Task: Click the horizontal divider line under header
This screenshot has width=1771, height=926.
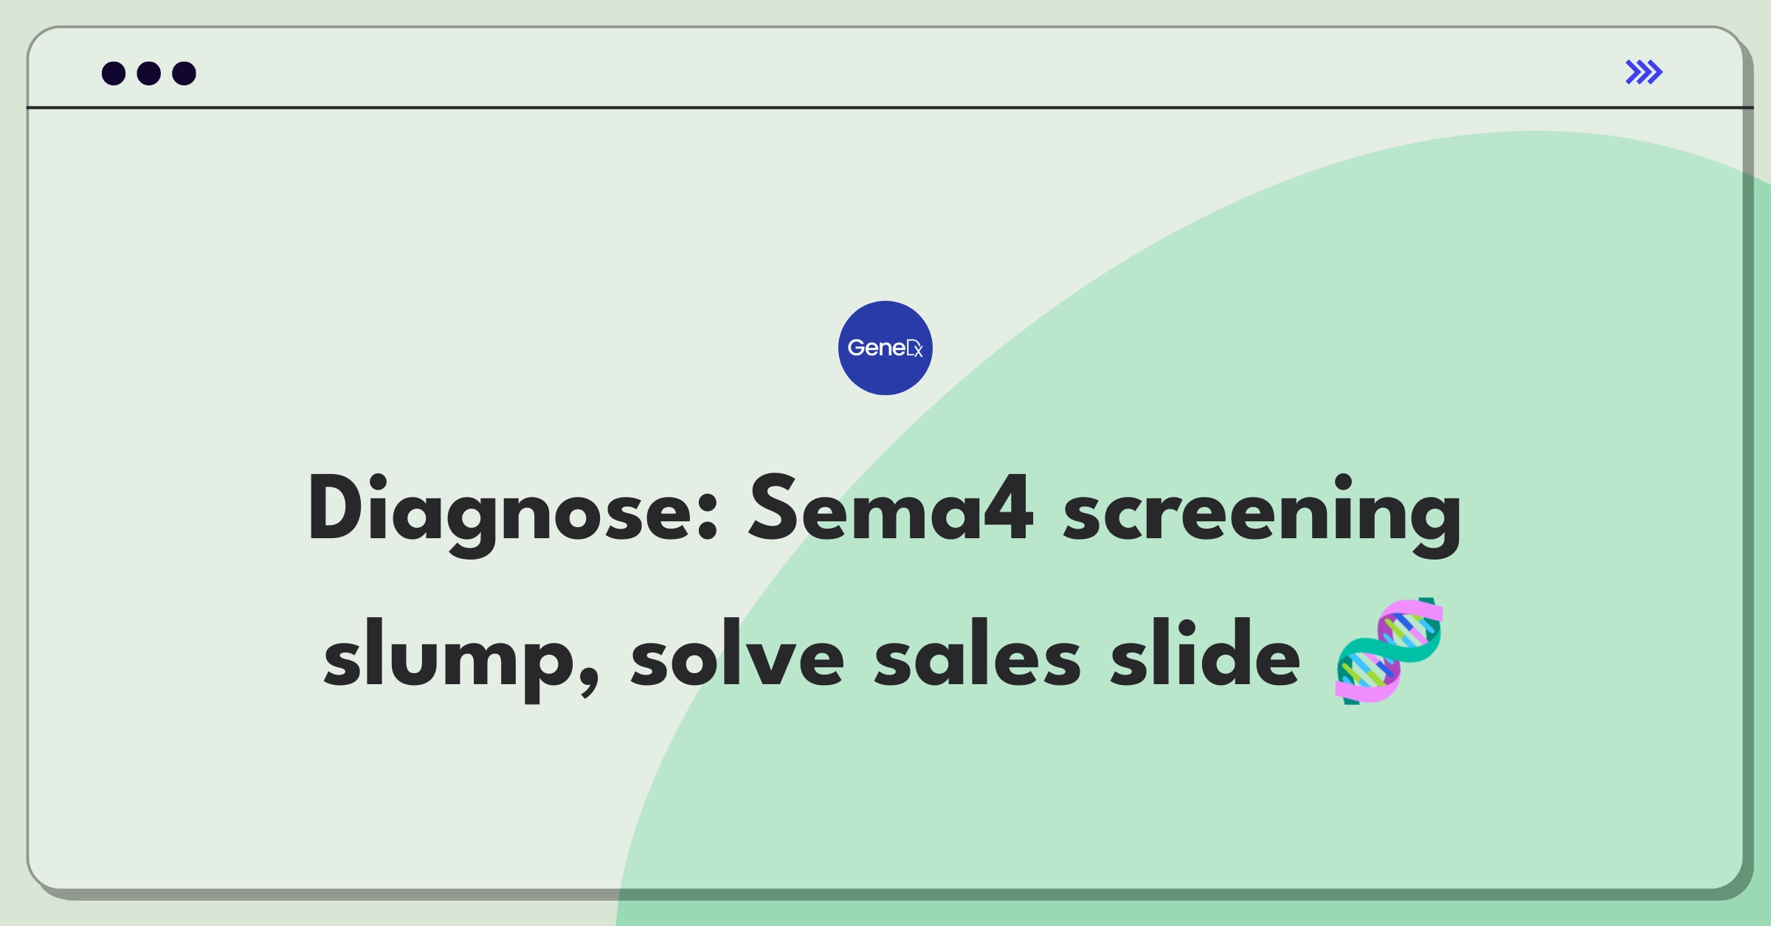Action: coord(885,108)
